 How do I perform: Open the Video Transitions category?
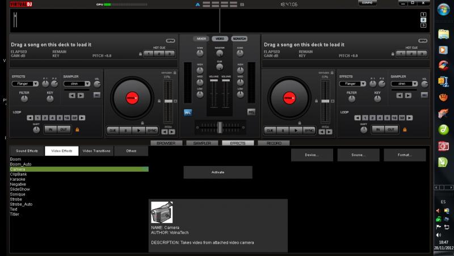[x=96, y=151]
